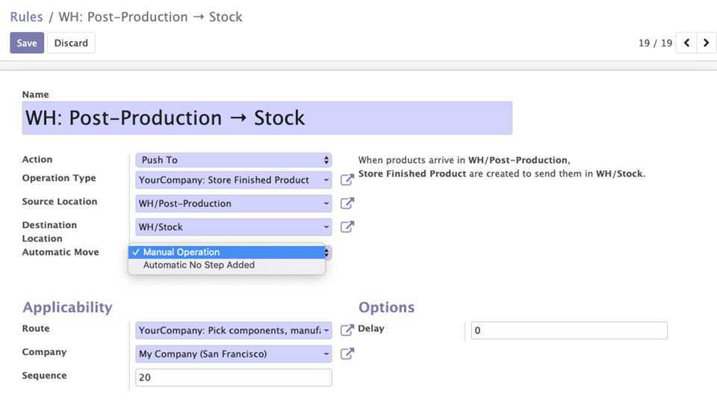The image size is (717, 400).
Task: Open external link for Destination Location
Action: 347,227
